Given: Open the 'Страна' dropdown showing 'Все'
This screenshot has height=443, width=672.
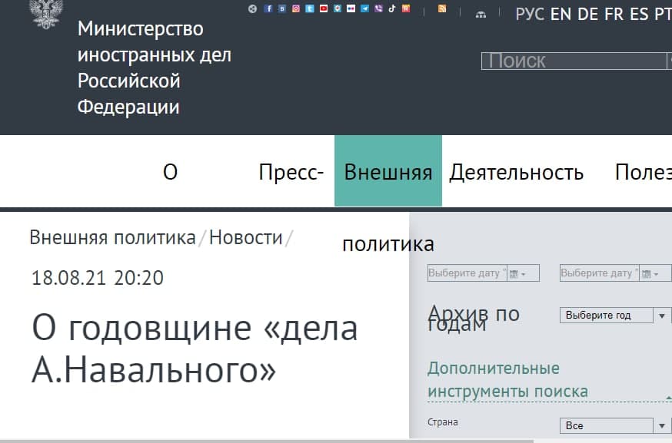Looking at the screenshot, I should point(662,425).
